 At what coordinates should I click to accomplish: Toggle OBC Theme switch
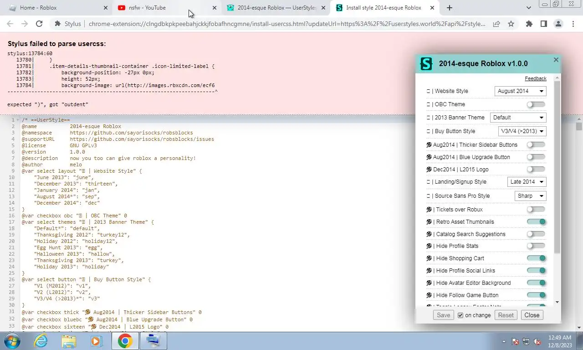[536, 104]
